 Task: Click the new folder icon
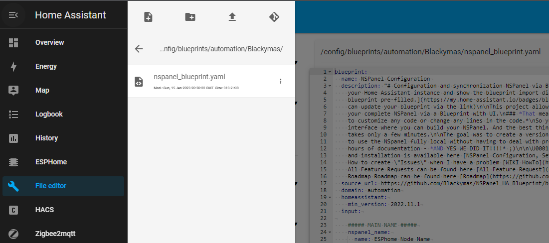190,17
